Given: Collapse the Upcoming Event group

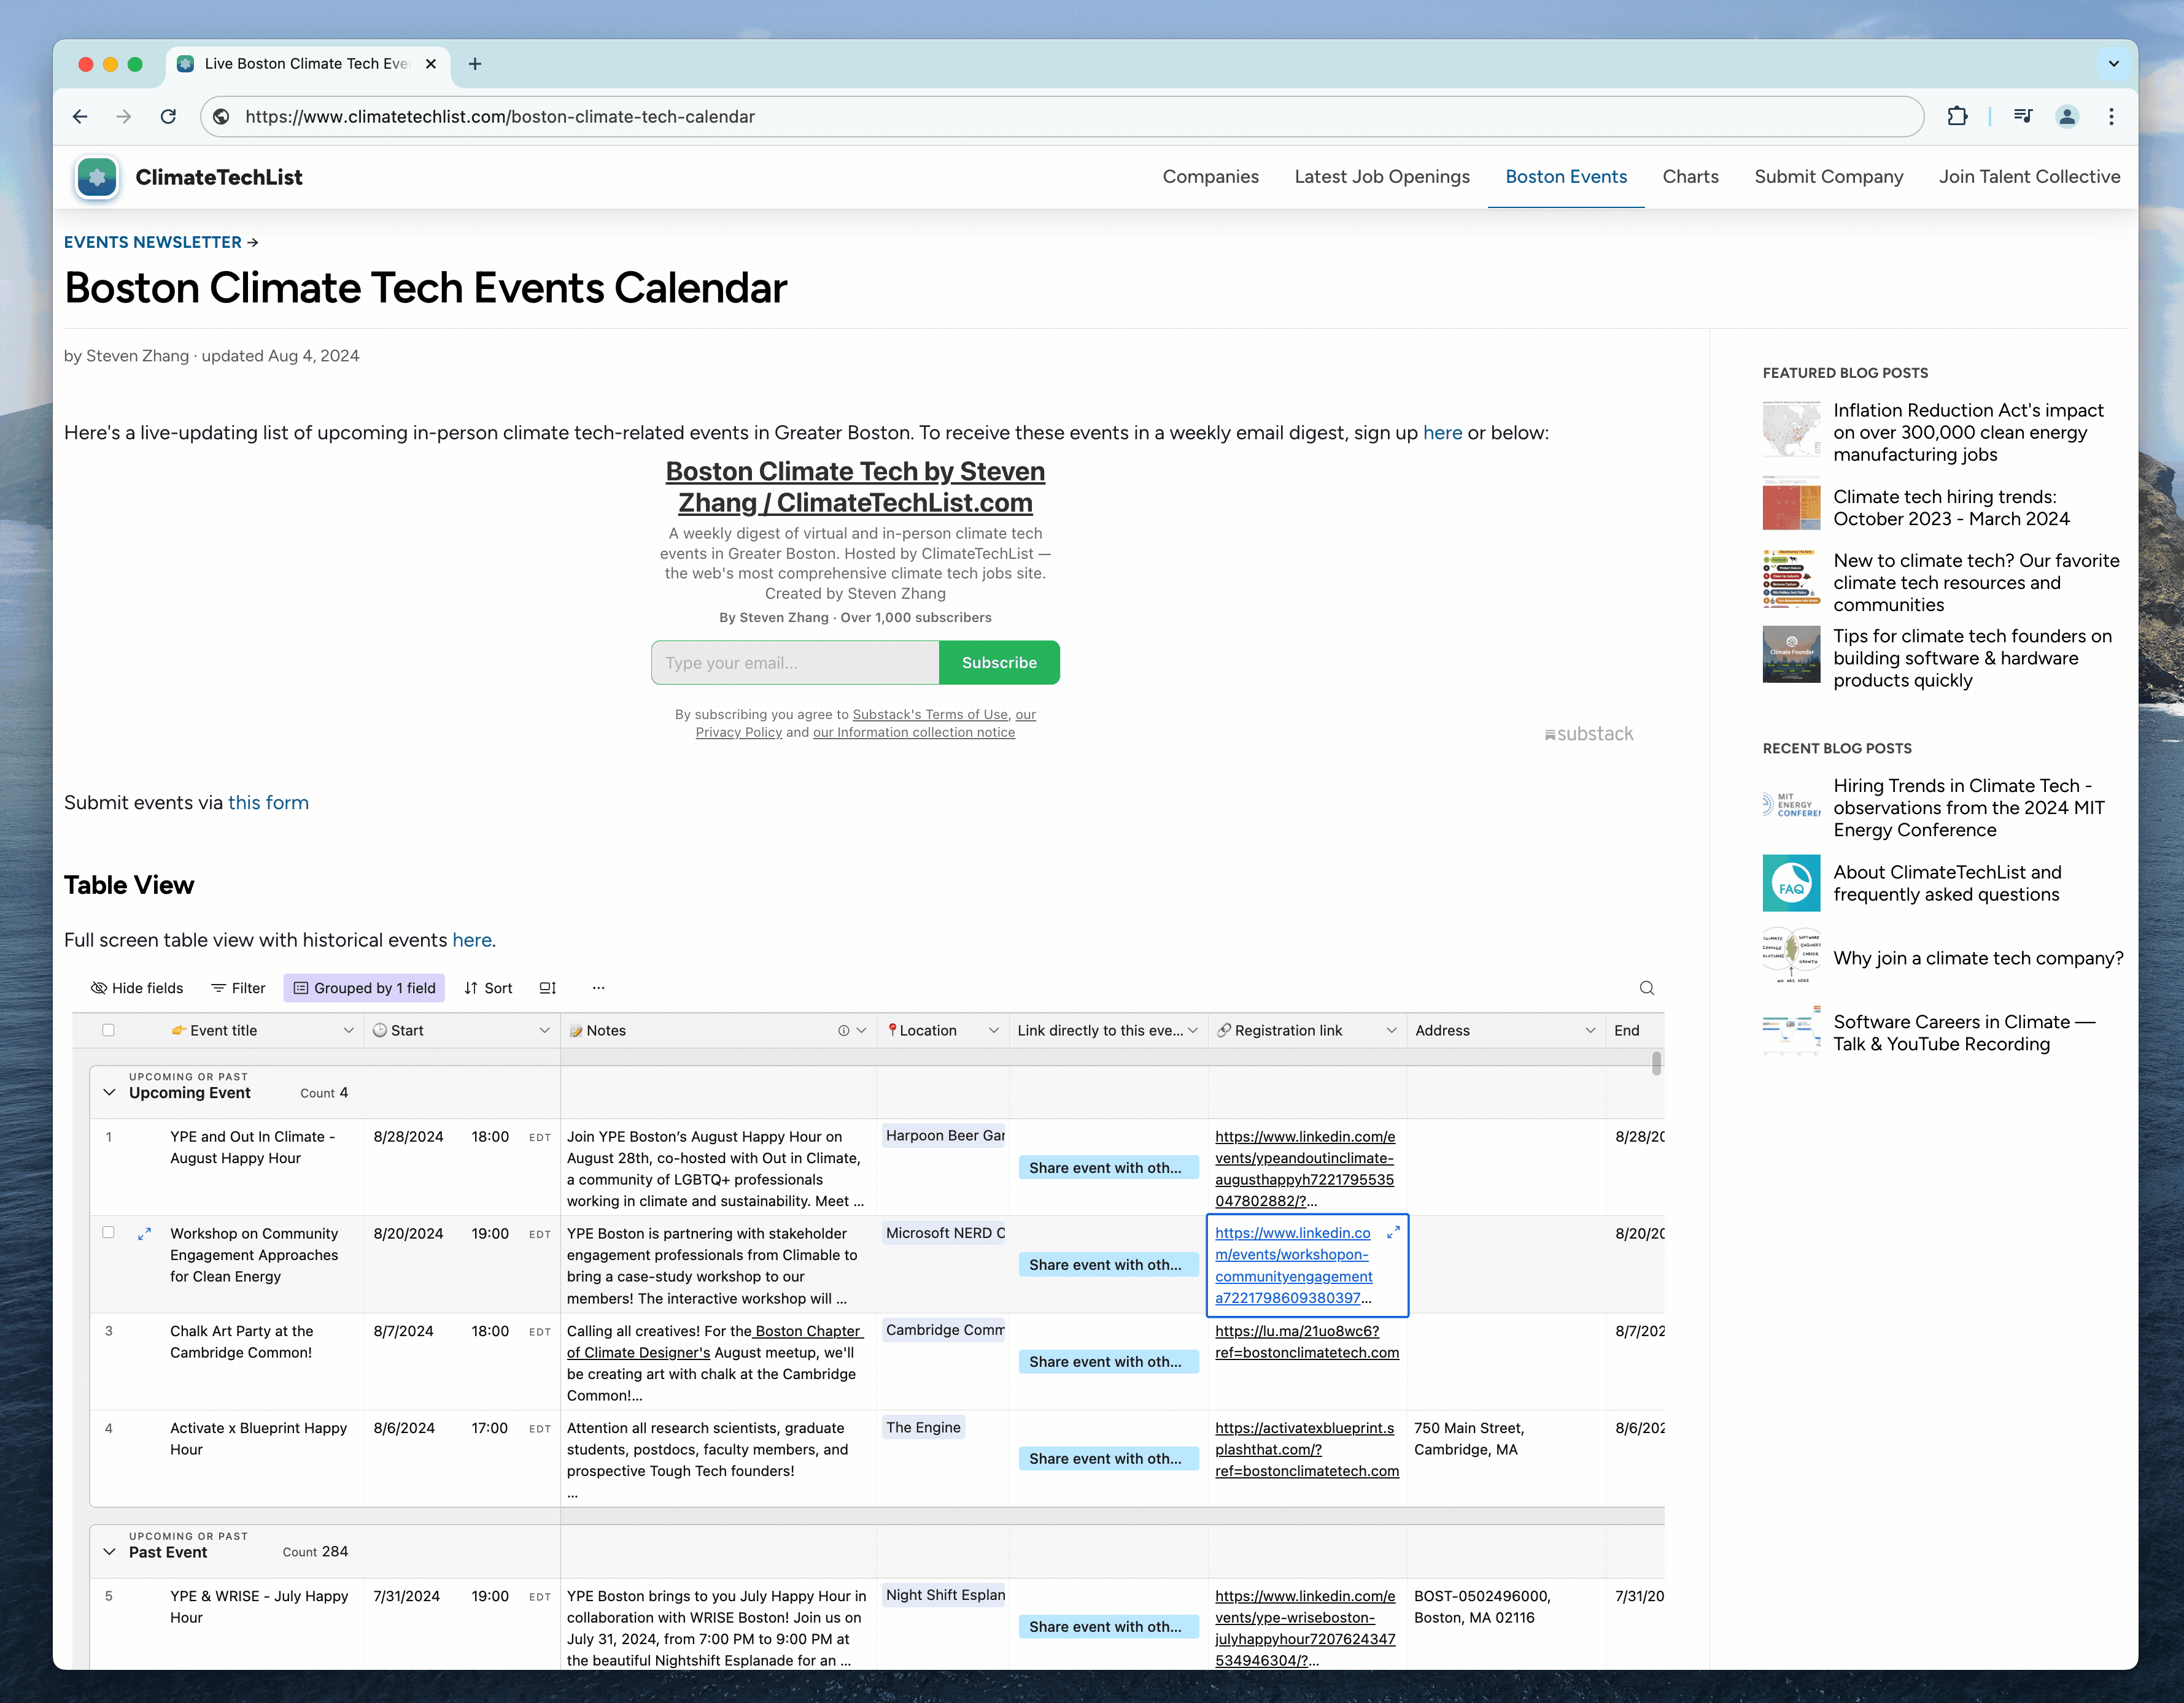Looking at the screenshot, I should 109,1093.
